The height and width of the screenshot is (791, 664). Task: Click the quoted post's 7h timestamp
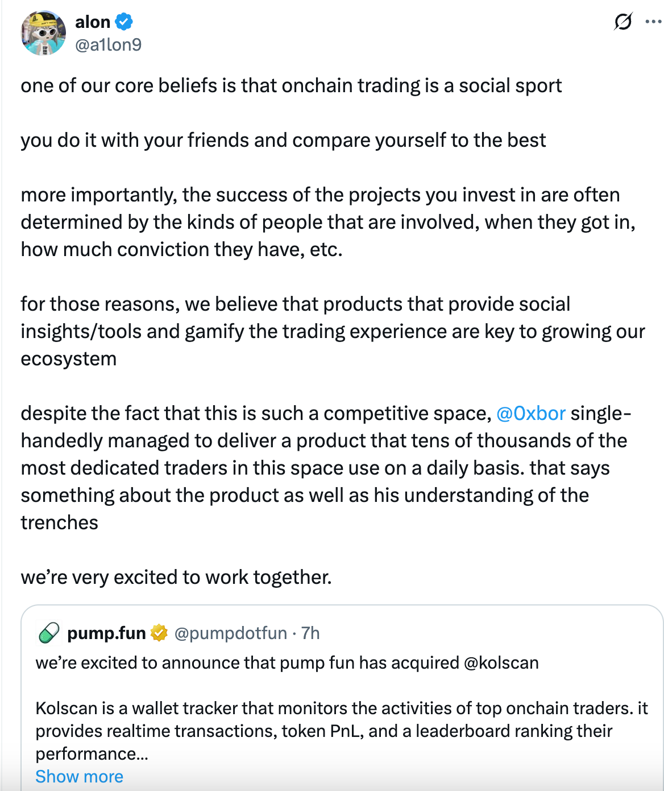click(310, 633)
